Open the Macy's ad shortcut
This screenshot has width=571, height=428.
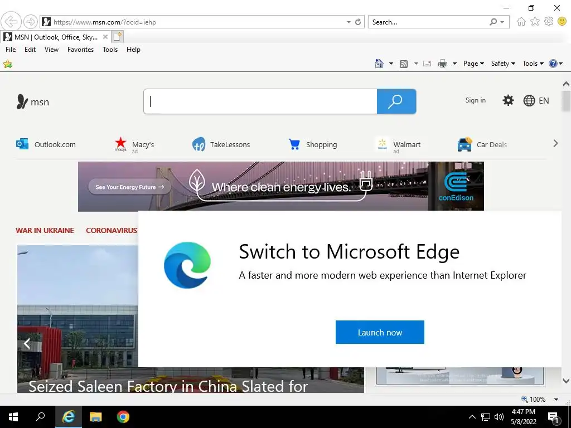(134, 145)
